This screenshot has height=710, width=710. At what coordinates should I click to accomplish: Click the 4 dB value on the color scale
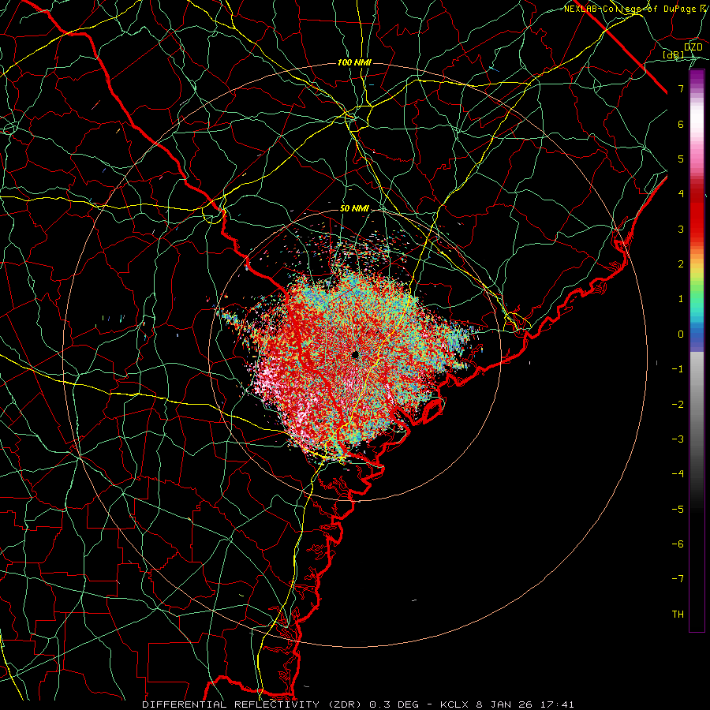[x=681, y=194]
